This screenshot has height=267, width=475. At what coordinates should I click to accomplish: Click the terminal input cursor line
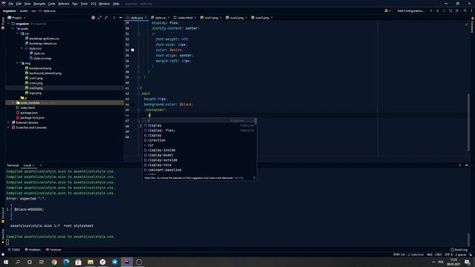pos(7,242)
